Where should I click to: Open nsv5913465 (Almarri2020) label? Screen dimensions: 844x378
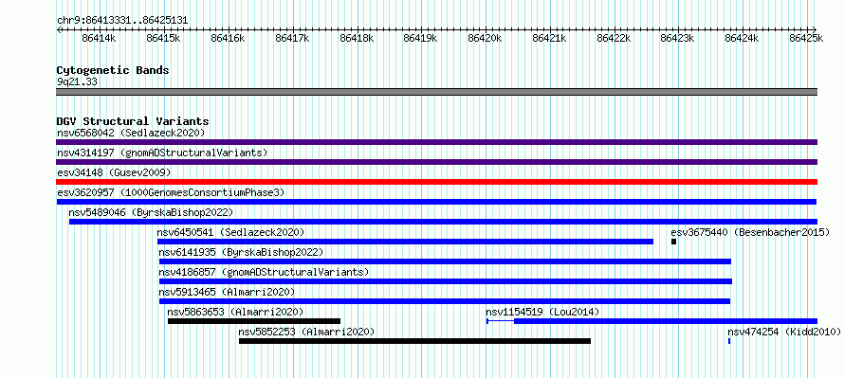pyautogui.click(x=227, y=292)
